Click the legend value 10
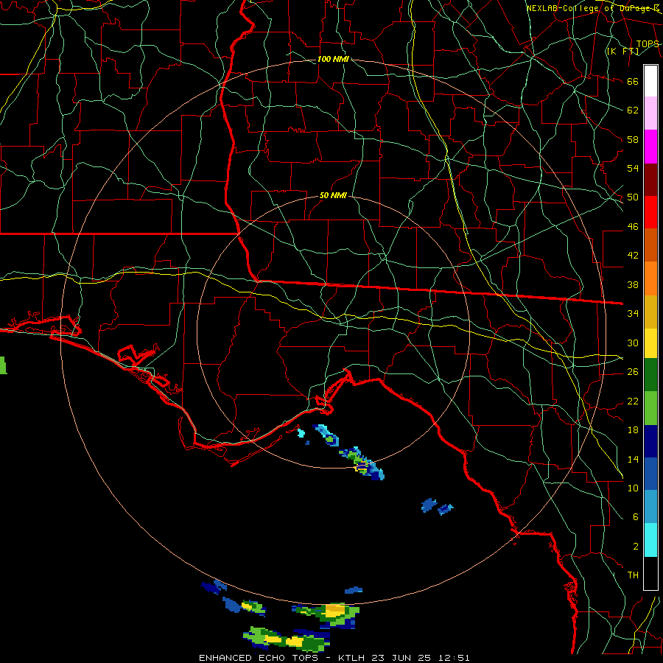This screenshot has height=663, width=663. tap(633, 488)
